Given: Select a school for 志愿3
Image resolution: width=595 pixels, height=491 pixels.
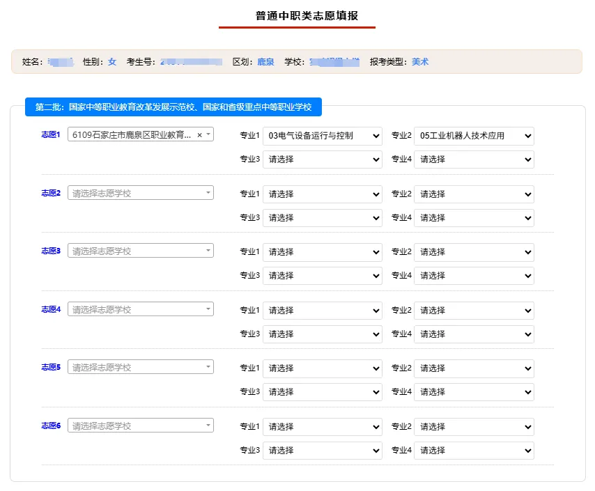Looking at the screenshot, I should click(x=141, y=251).
